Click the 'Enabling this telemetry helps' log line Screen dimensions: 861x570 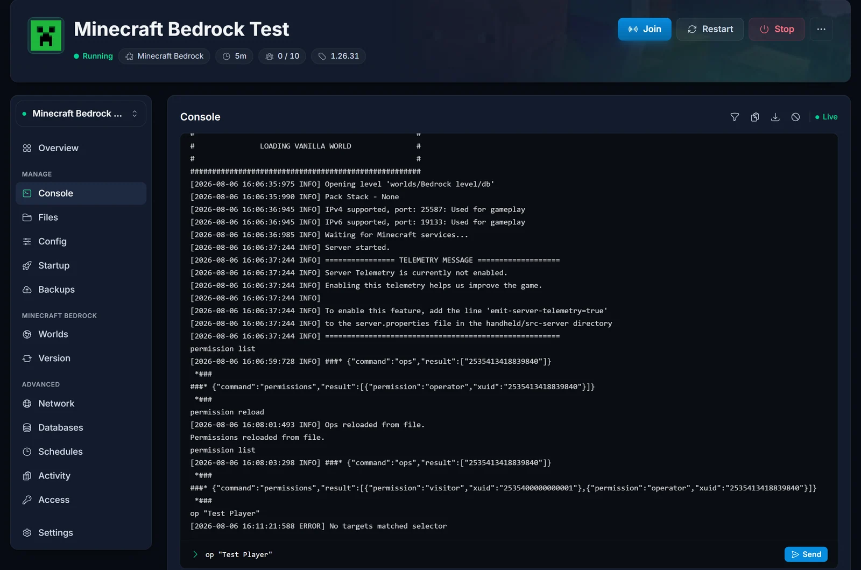366,286
